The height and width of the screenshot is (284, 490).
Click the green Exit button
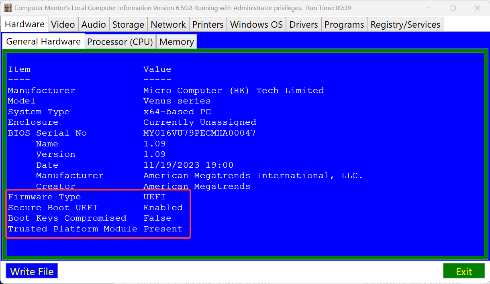point(464,271)
